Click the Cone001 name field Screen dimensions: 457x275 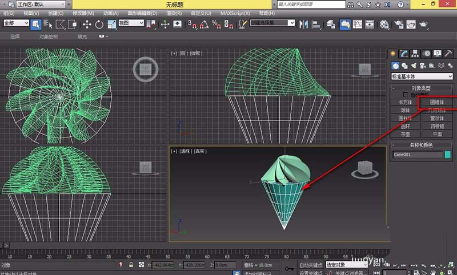[x=418, y=155]
